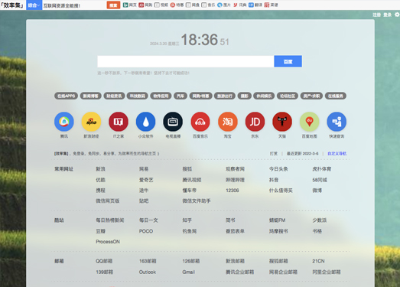The height and width of the screenshot is (287, 400).
Task: Open the 每日热榜新闻 link
Action: pos(110,220)
